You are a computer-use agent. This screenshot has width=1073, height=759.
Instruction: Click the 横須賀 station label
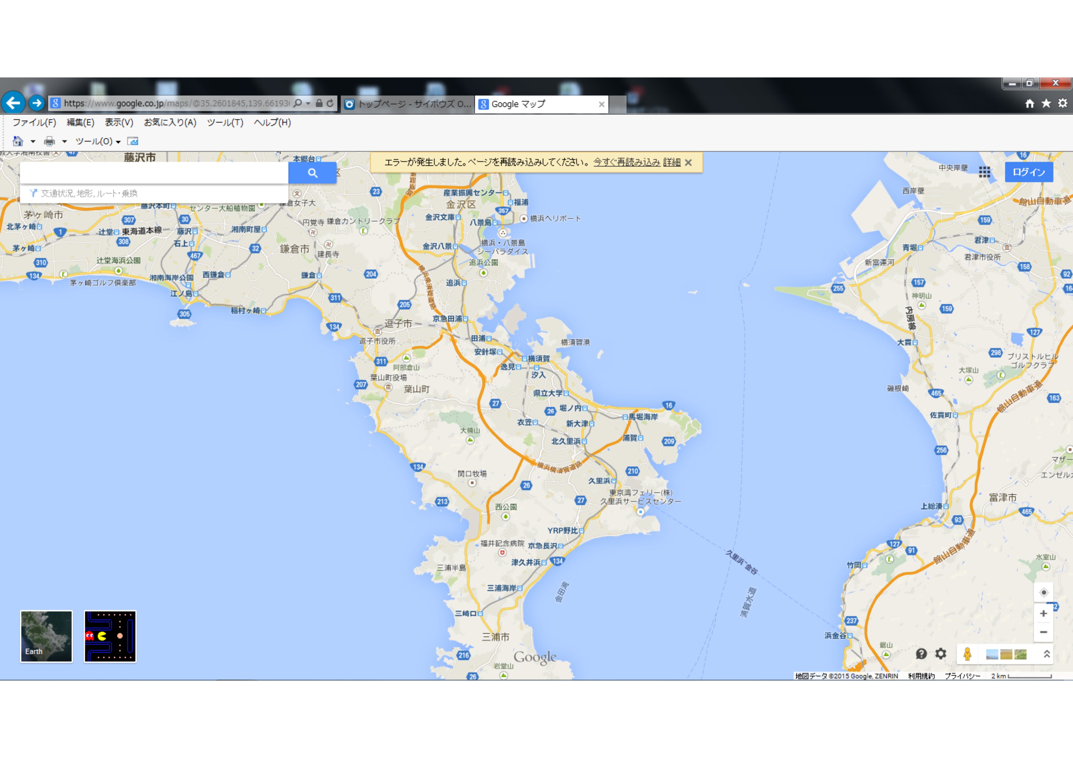point(539,358)
